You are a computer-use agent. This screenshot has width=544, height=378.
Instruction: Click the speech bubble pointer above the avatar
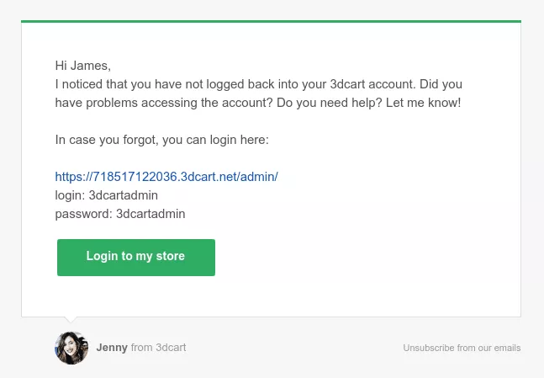tap(71, 321)
